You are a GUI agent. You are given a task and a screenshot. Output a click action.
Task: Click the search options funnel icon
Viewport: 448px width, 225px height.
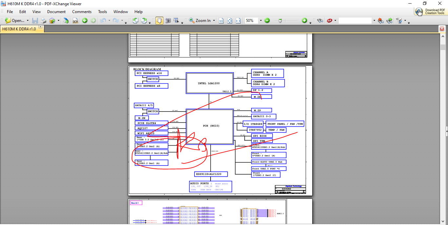tap(399, 21)
